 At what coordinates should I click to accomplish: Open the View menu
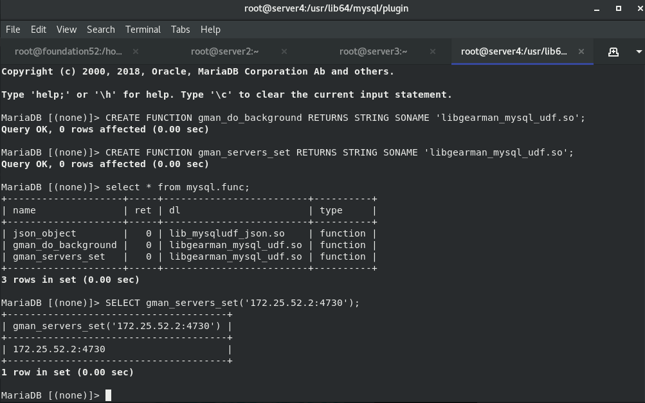pyautogui.click(x=66, y=30)
